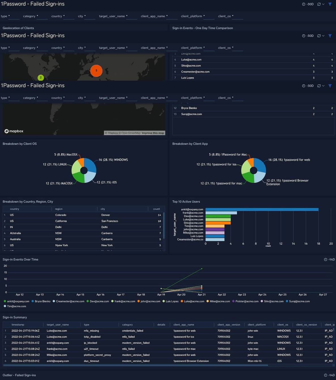Click the kyle-mac cell in Sign-in Summary
This screenshot has height=380, width=336.
253,349
